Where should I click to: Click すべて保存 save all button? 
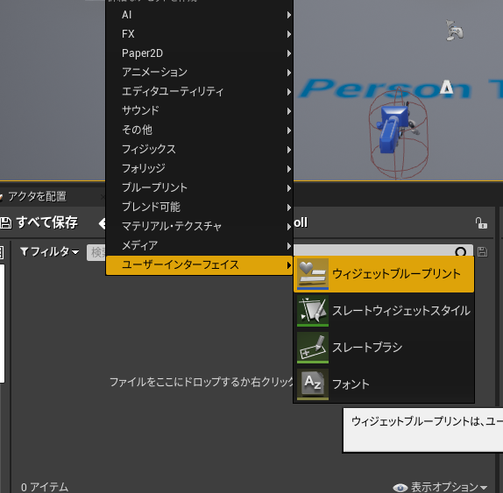[39, 222]
